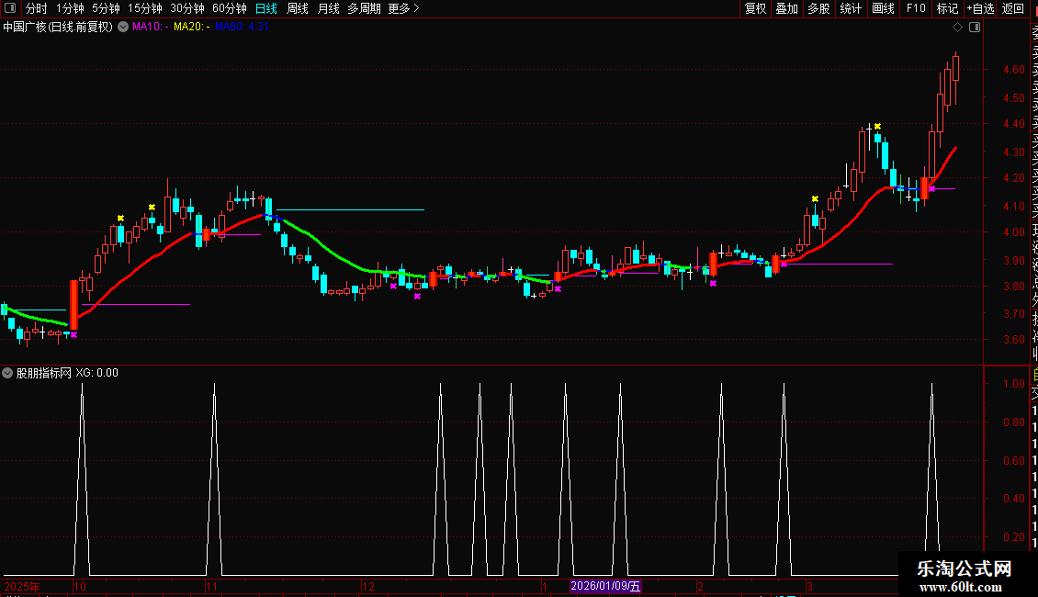Select the 5分钟 period

coord(106,8)
